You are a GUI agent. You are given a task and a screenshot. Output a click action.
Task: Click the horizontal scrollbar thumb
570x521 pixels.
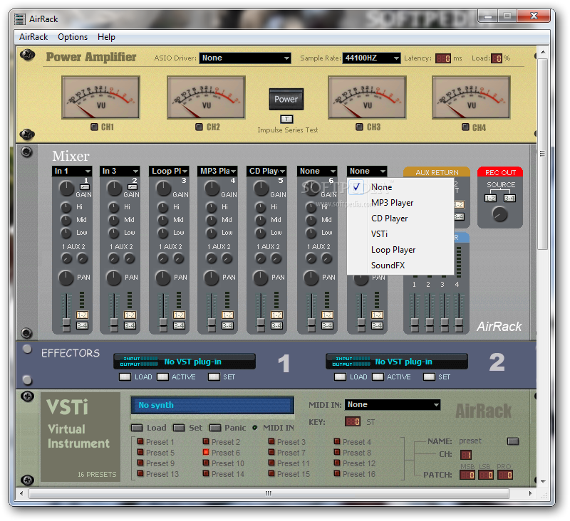pyautogui.click(x=269, y=493)
